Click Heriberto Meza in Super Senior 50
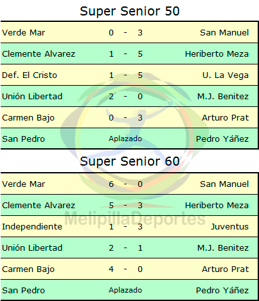Viewport: 259px width, 301px height. [x=217, y=54]
